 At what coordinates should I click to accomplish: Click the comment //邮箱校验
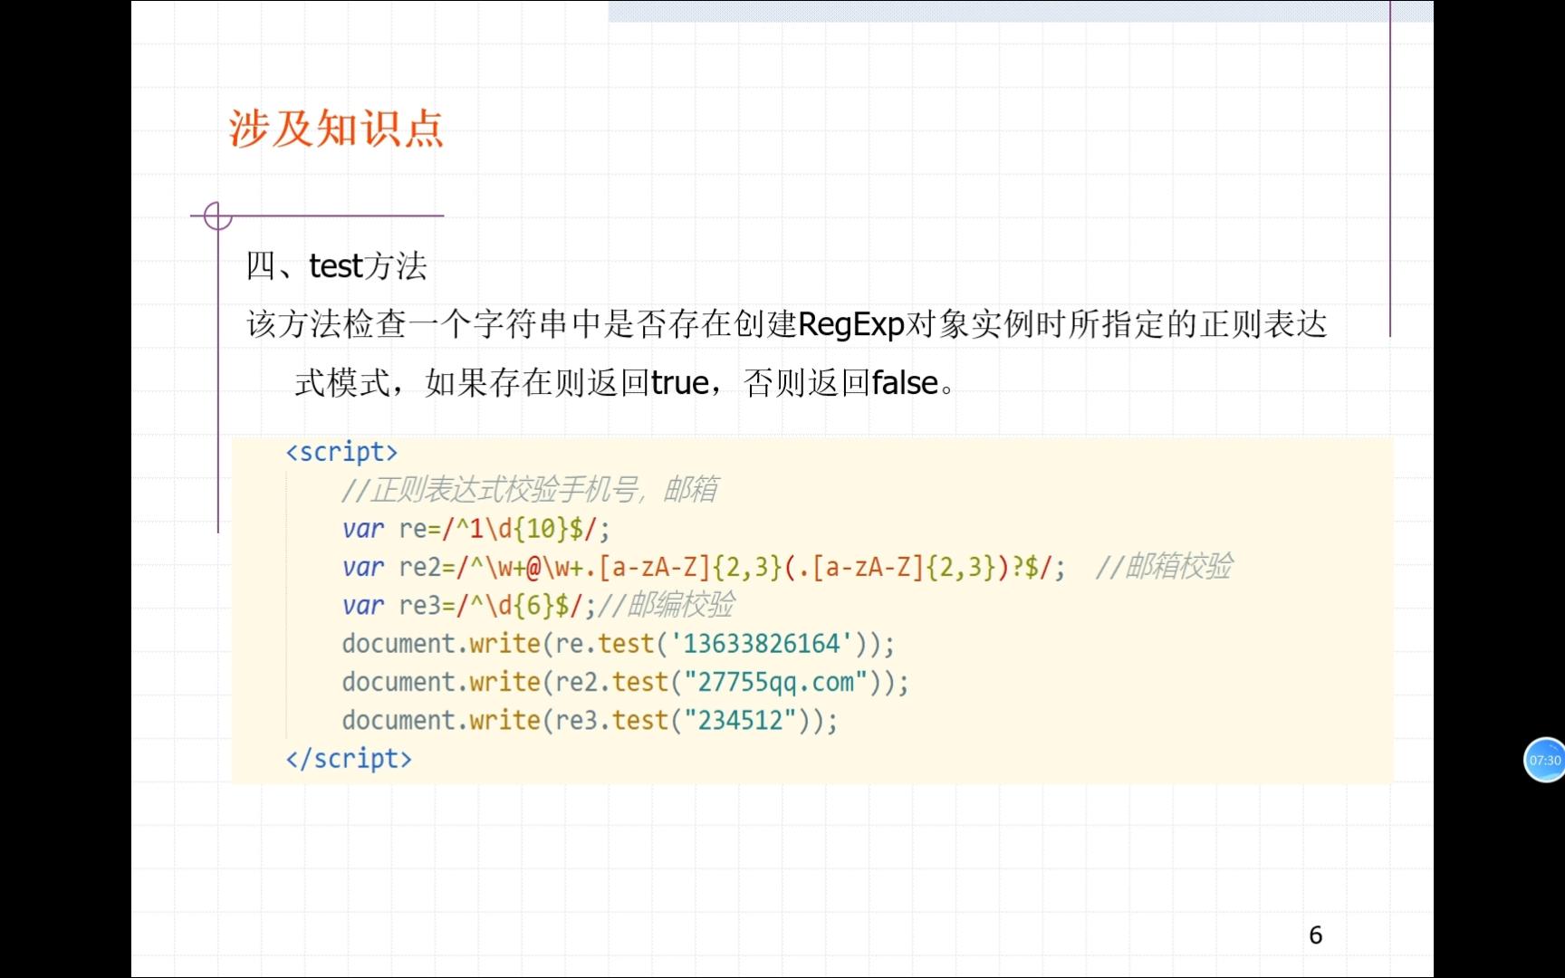point(1164,567)
